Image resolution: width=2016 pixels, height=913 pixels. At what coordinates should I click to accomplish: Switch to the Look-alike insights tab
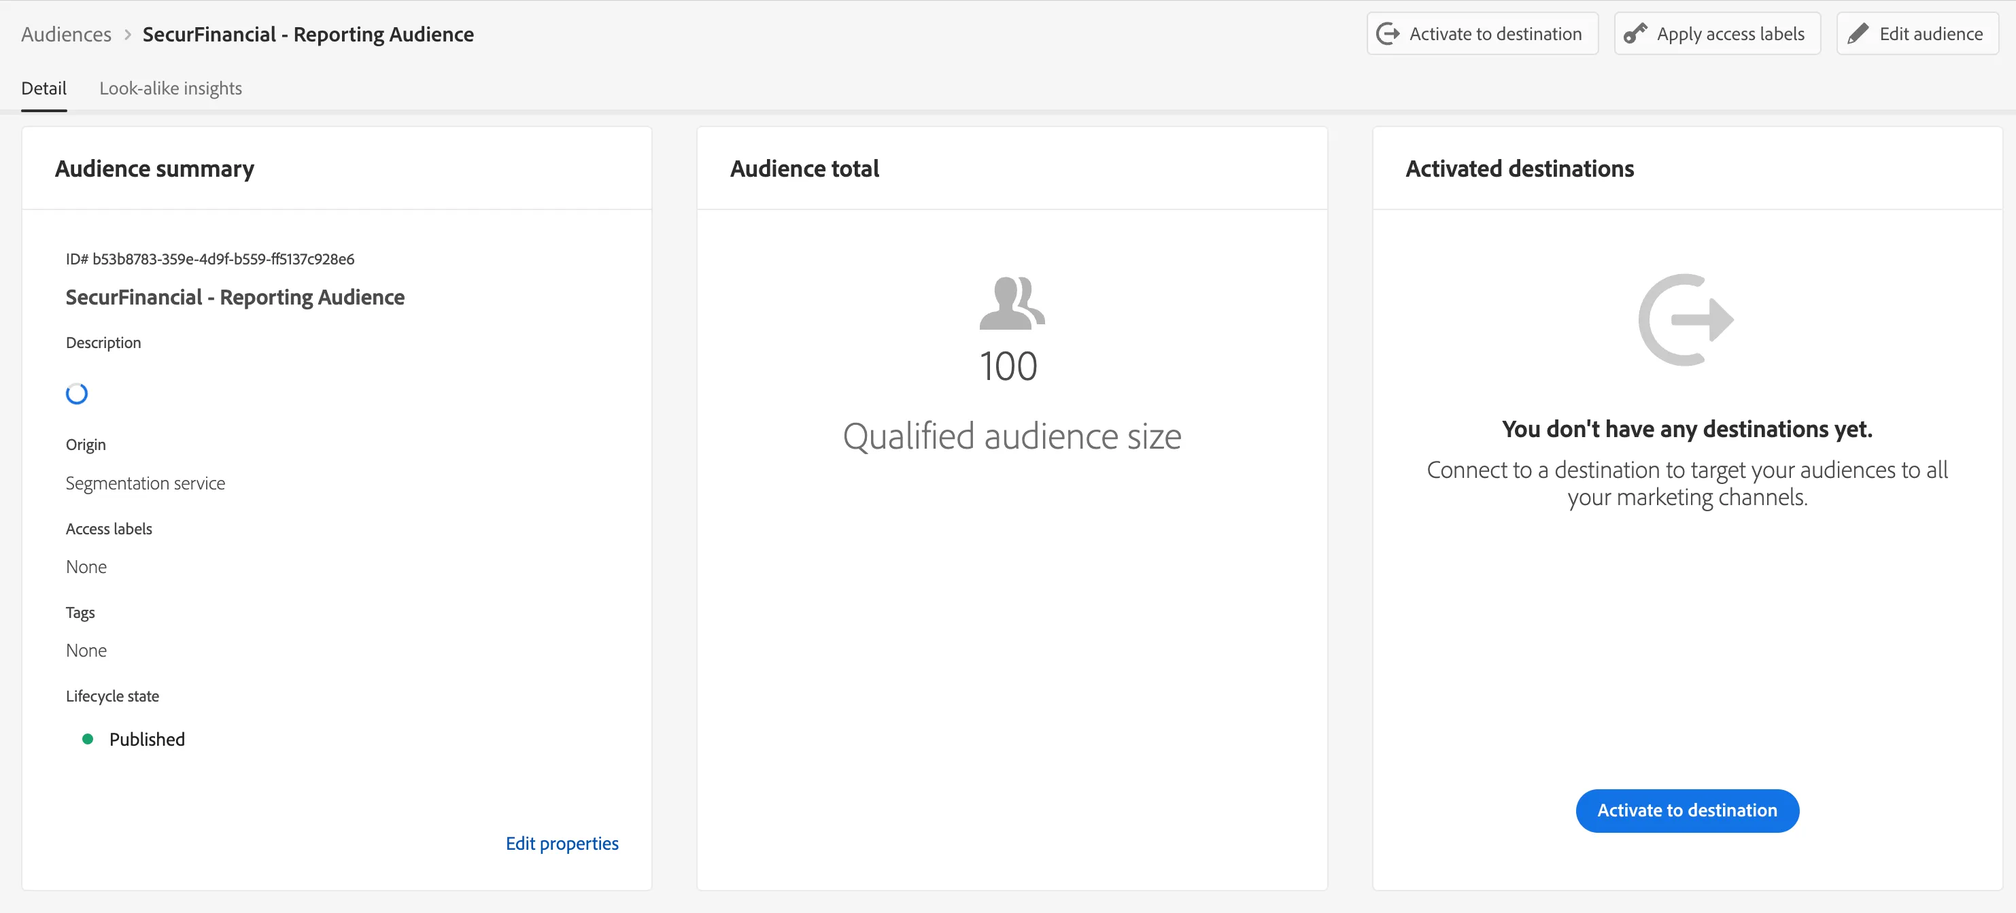coord(171,88)
